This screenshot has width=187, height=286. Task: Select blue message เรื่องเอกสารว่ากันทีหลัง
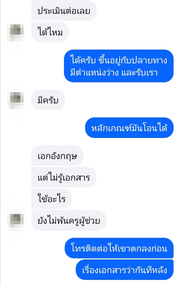coord(124,270)
